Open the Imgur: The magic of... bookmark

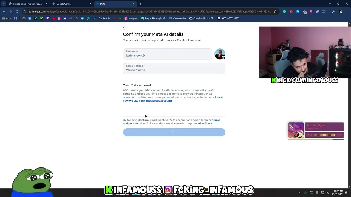[x=154, y=18]
